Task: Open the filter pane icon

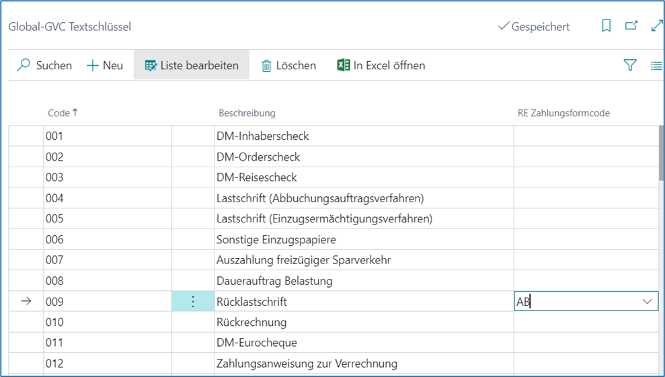Action: 630,65
